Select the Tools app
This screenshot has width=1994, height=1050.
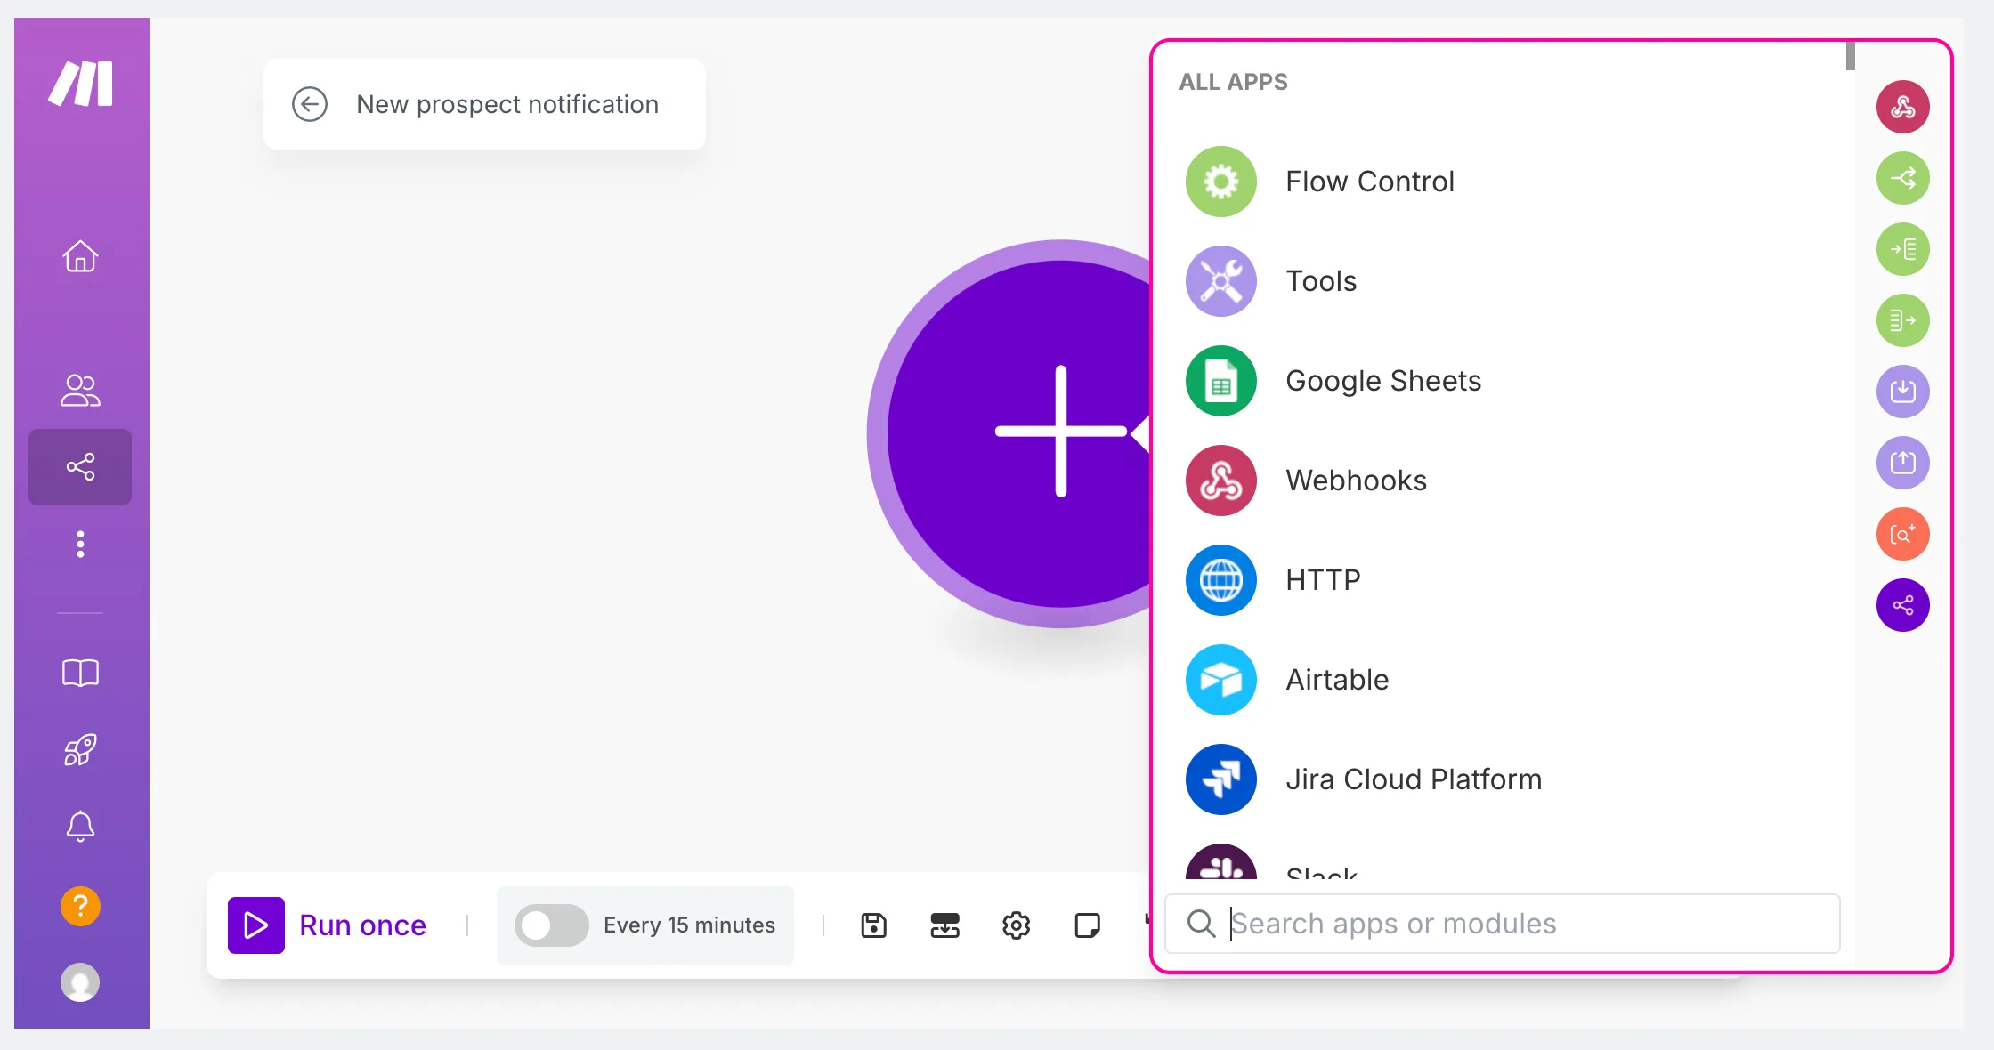pos(1504,281)
